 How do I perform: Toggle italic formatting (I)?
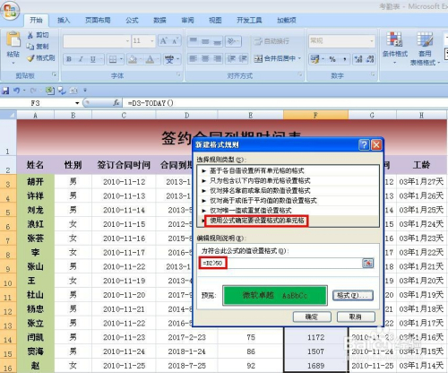81,59
